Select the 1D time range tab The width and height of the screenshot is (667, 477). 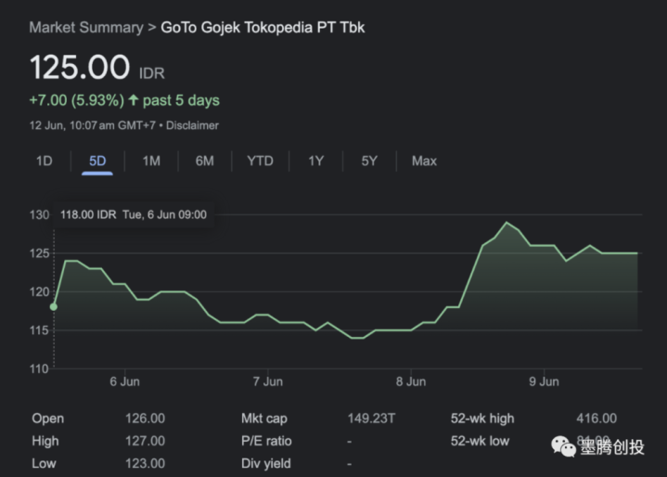[45, 161]
